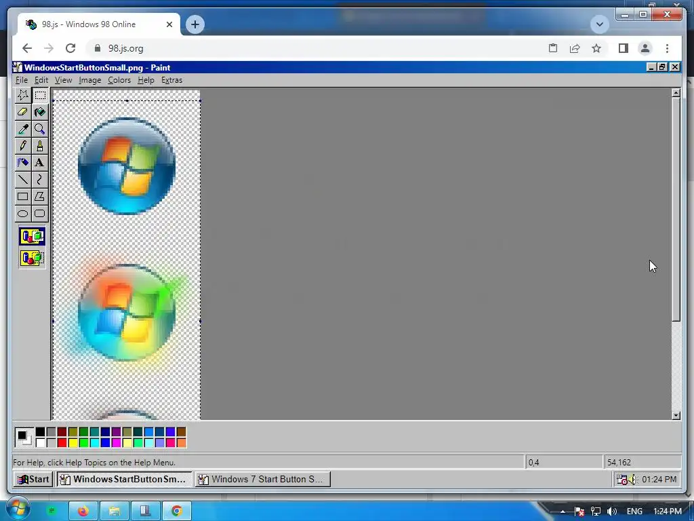Image resolution: width=694 pixels, height=521 pixels.
Task: Select the white palette swatch
Action: pos(40,442)
